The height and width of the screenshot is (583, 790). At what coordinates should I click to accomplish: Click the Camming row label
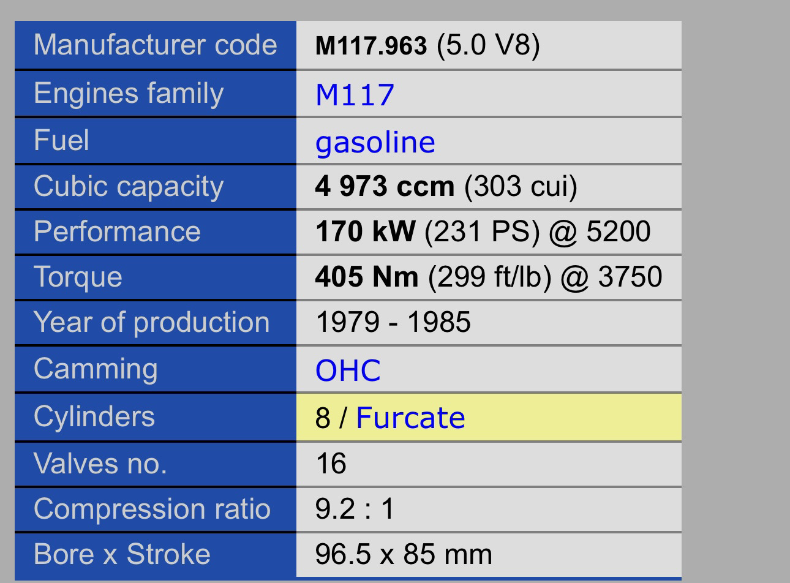coord(96,369)
